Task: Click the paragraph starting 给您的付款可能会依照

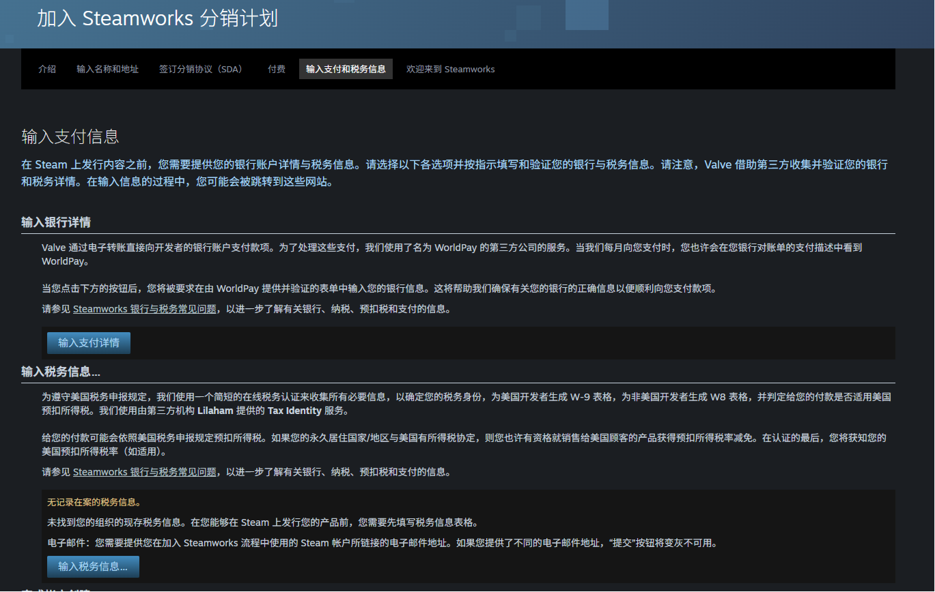Action: [464, 444]
